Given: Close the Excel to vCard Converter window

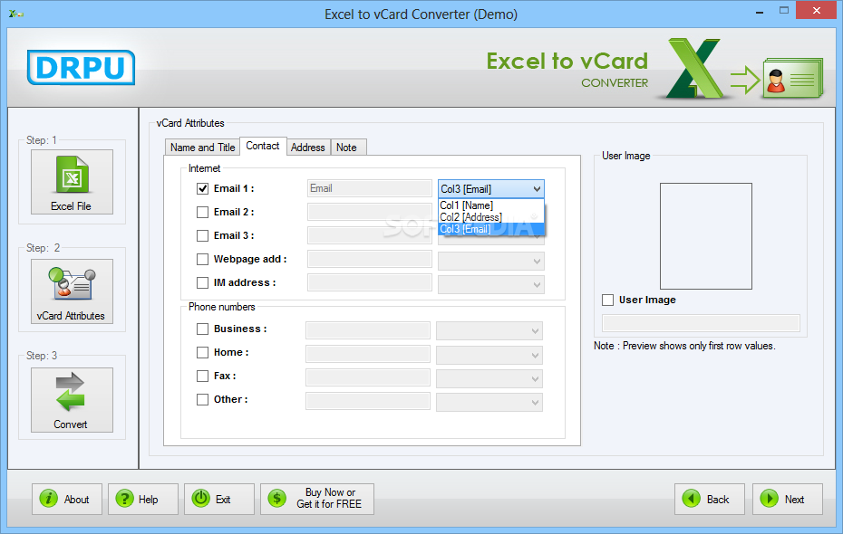Looking at the screenshot, I should coord(816,10).
